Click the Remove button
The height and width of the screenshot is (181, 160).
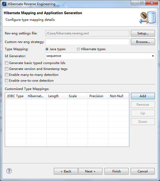(143, 104)
